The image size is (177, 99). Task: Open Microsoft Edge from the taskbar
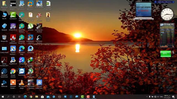pyautogui.click(x=25, y=97)
